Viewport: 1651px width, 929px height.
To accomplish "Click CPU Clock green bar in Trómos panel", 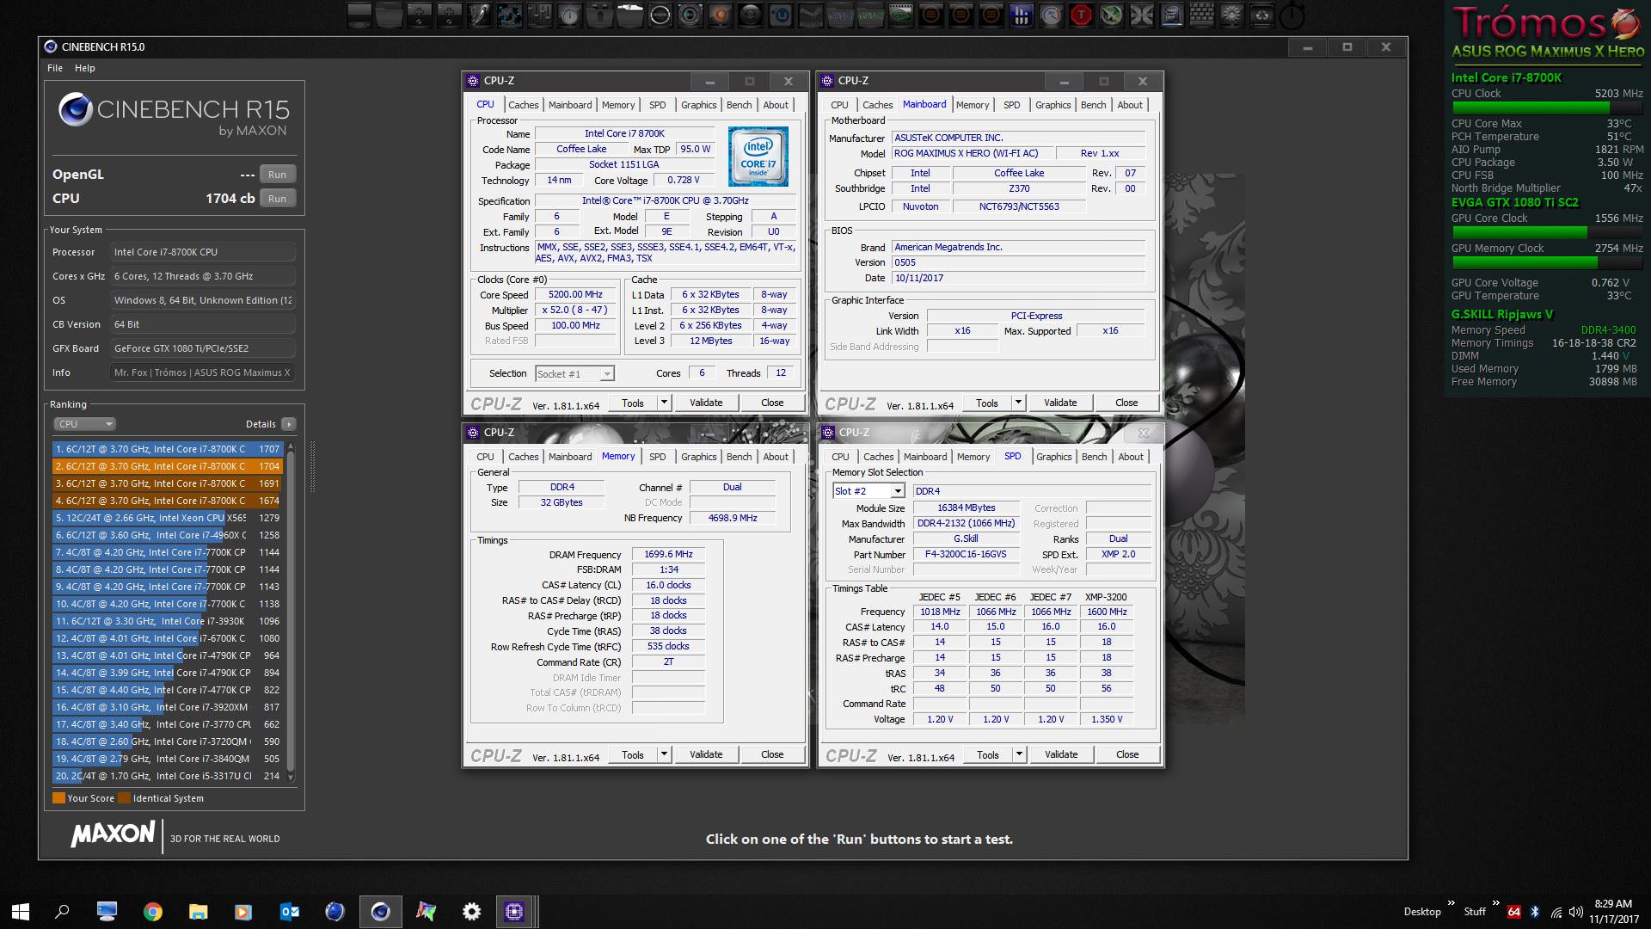I will [1547, 108].
